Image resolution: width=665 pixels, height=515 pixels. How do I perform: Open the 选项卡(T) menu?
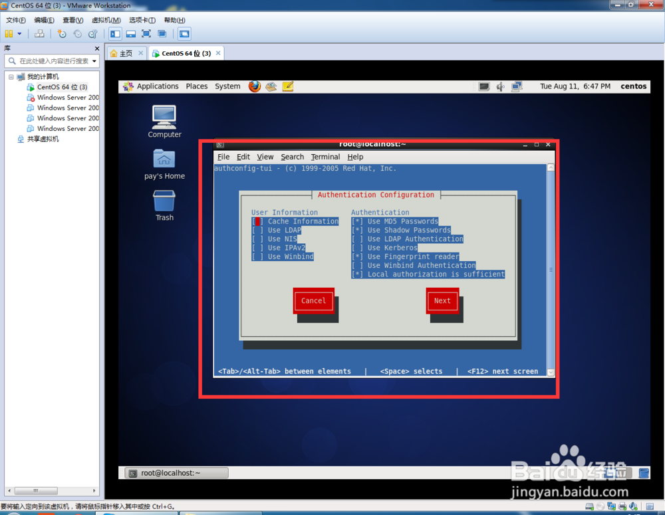click(142, 20)
